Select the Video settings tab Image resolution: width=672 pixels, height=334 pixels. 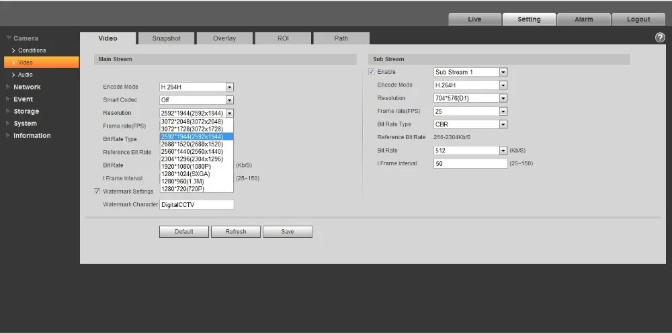(108, 38)
